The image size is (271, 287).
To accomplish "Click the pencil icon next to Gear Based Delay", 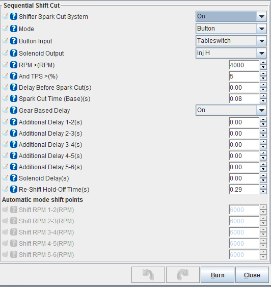I will [5, 110].
